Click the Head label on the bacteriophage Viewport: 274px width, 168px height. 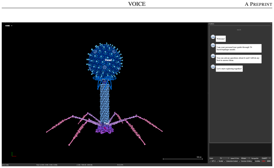(x=108, y=60)
